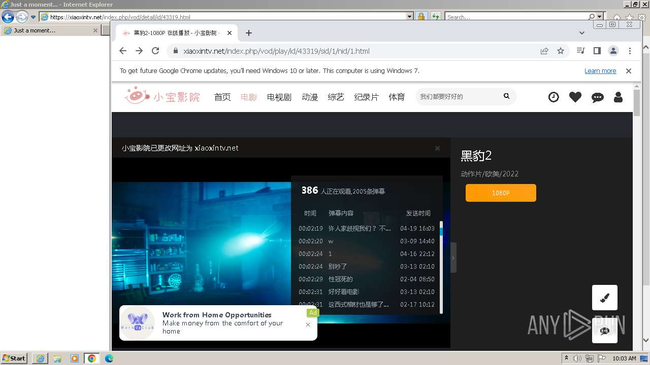Open the 电视剧 navigation item
This screenshot has width=650, height=365.
point(279,97)
